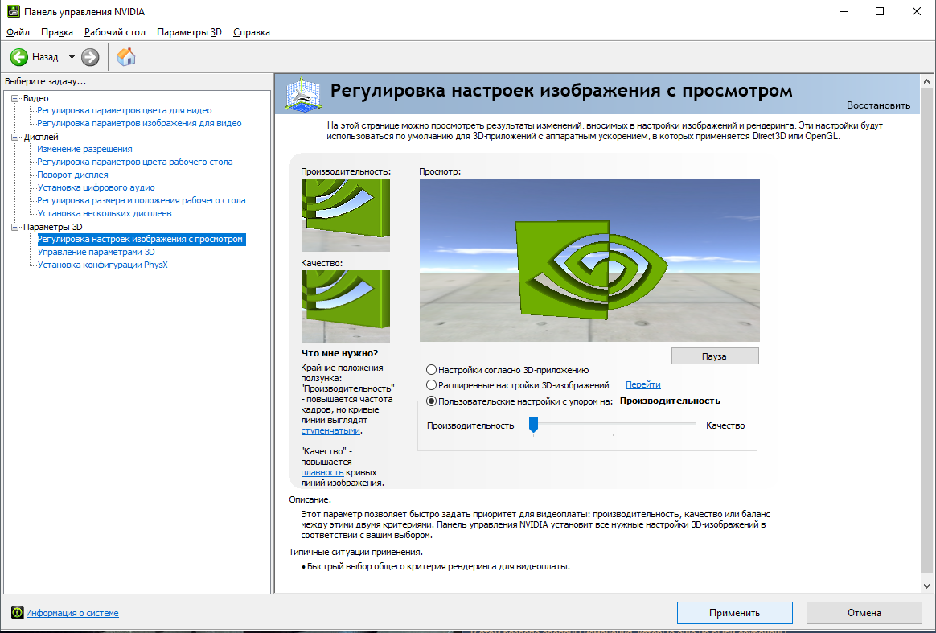Viewport: 936px width, 633px height.
Task: Click the Дисплей category label
Action: 40,138
